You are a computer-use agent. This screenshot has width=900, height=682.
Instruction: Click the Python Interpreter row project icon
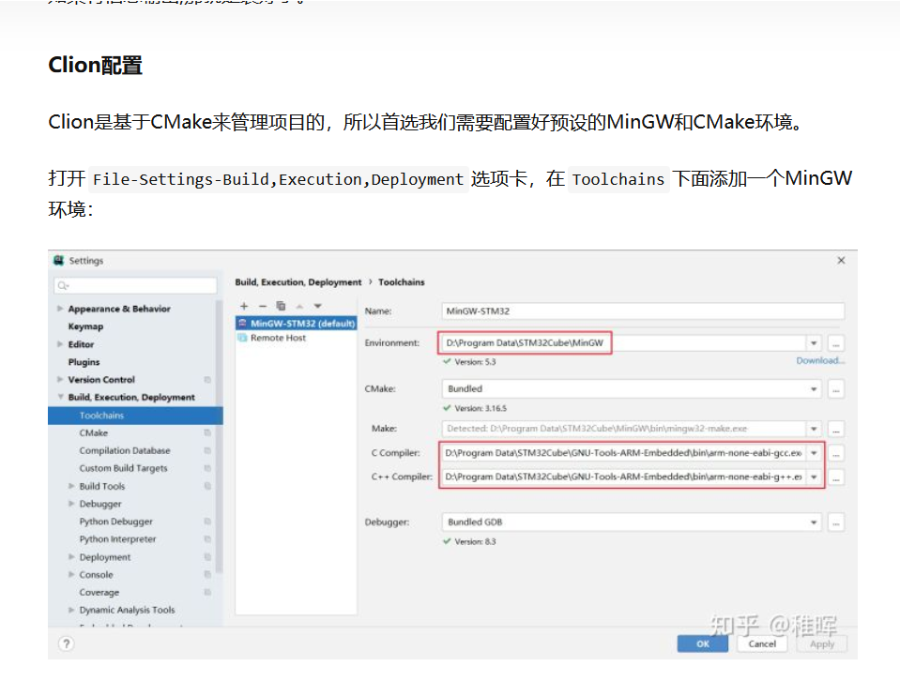coord(207,539)
